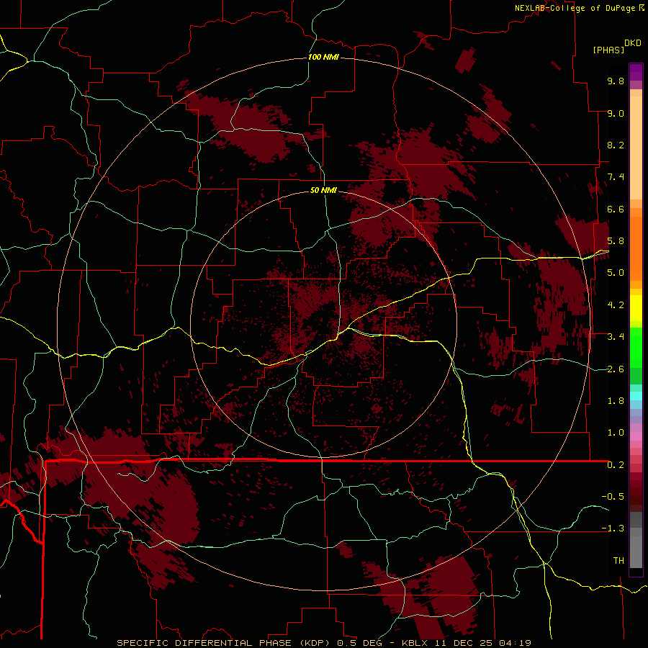Pick the bright green band of the color scale
The width and height of the screenshot is (648, 648).
pos(636,348)
